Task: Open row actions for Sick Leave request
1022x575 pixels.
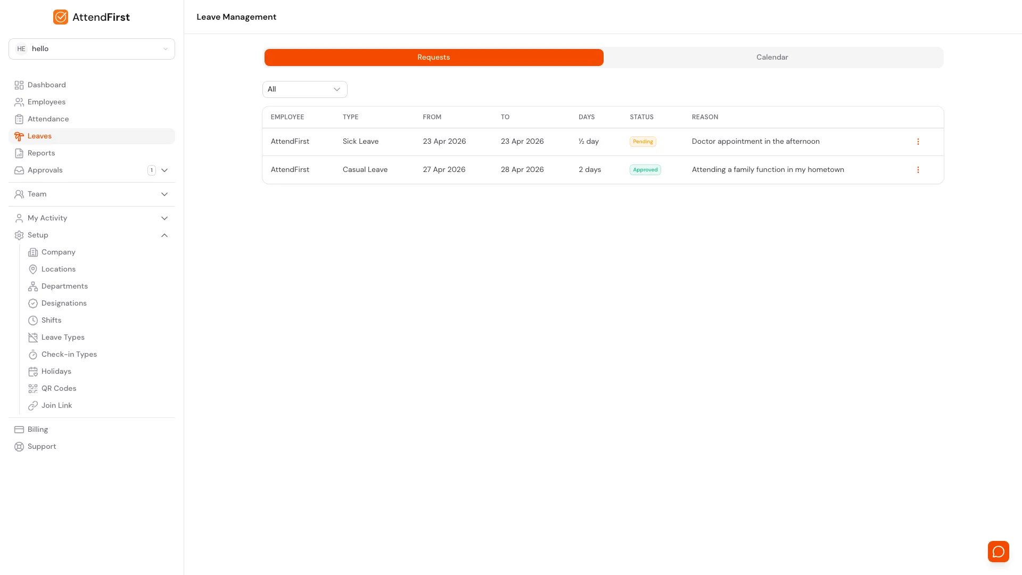Action: (x=918, y=142)
